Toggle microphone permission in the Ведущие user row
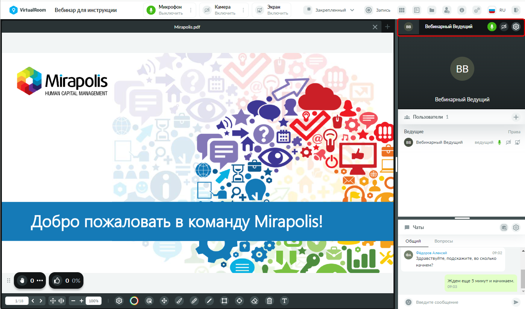This screenshot has height=309, width=525. point(499,142)
